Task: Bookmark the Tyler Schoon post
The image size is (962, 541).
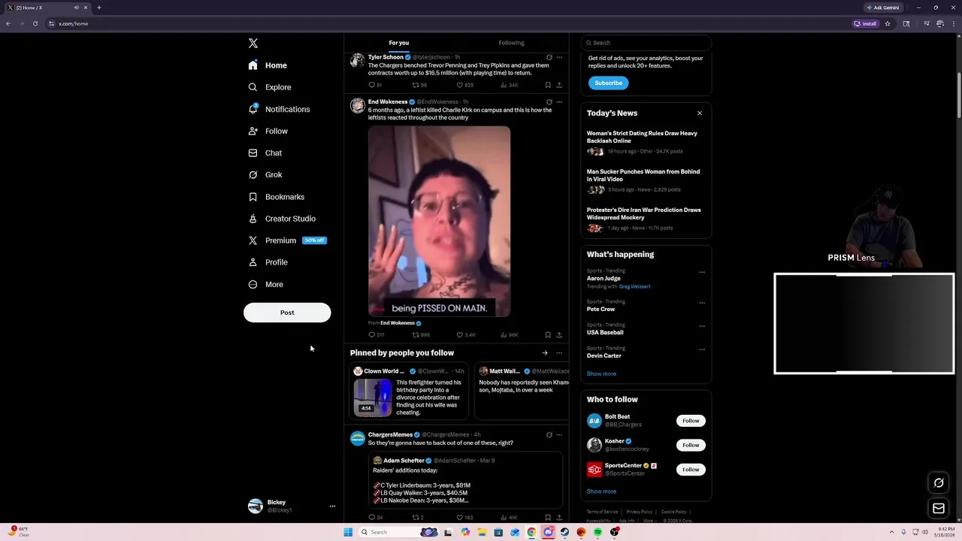Action: coord(548,85)
